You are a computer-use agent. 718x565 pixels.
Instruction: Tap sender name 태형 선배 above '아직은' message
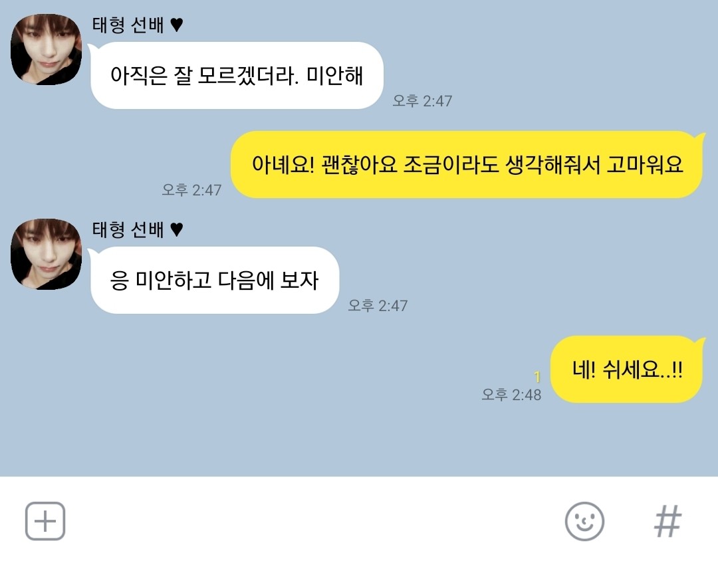[127, 25]
